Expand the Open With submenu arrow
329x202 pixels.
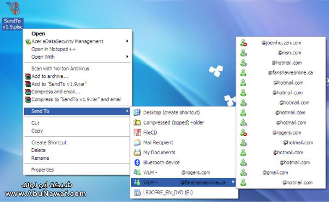(x=127, y=57)
